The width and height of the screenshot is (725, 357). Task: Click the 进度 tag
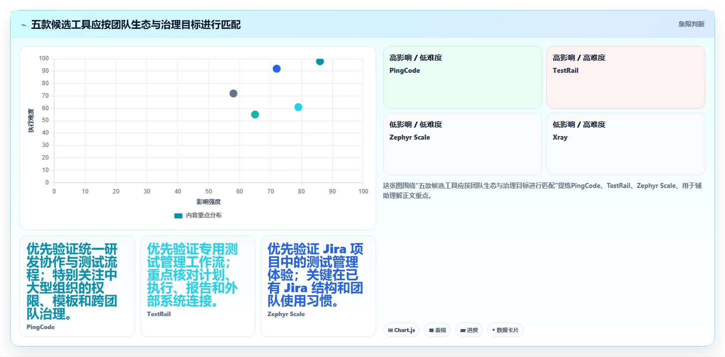(469, 330)
